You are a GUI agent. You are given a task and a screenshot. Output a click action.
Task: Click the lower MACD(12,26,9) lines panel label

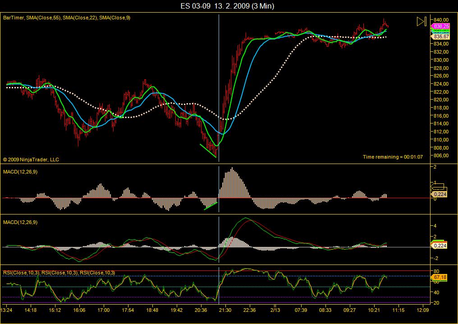[20, 222]
